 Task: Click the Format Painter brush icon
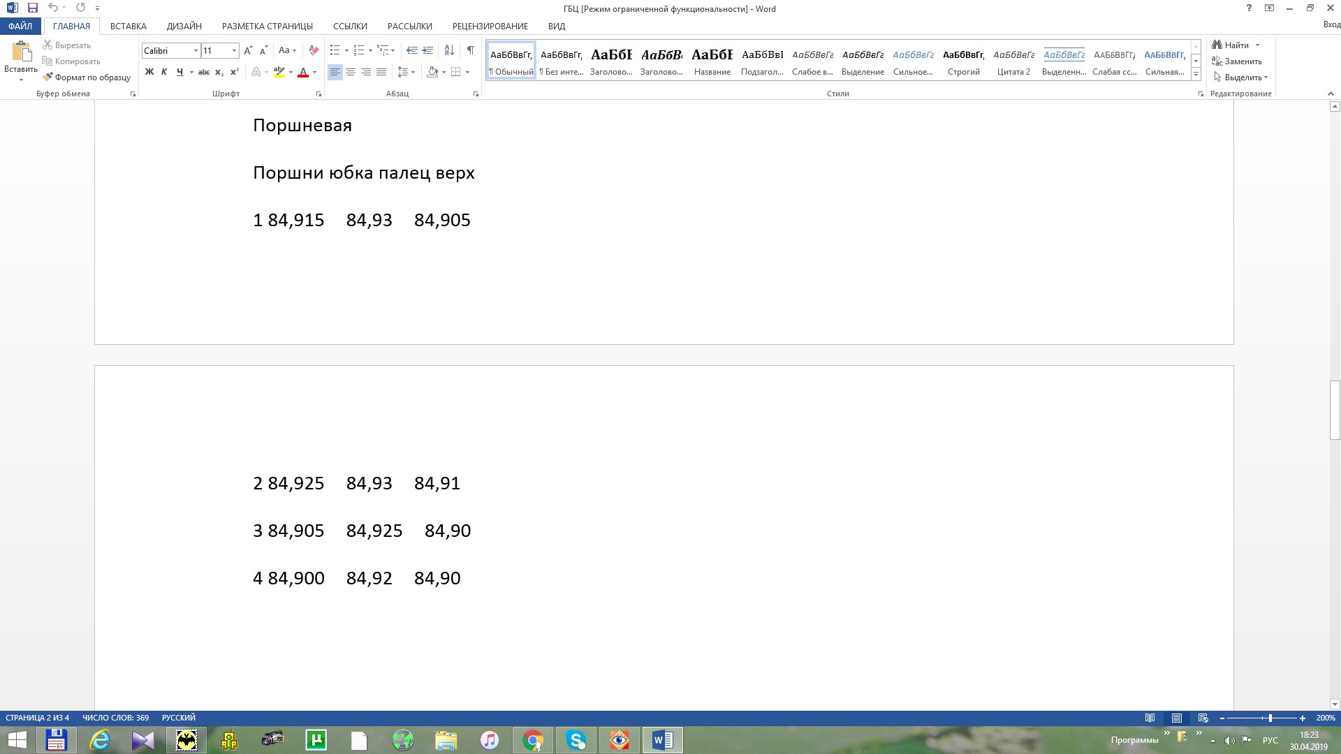(x=48, y=77)
